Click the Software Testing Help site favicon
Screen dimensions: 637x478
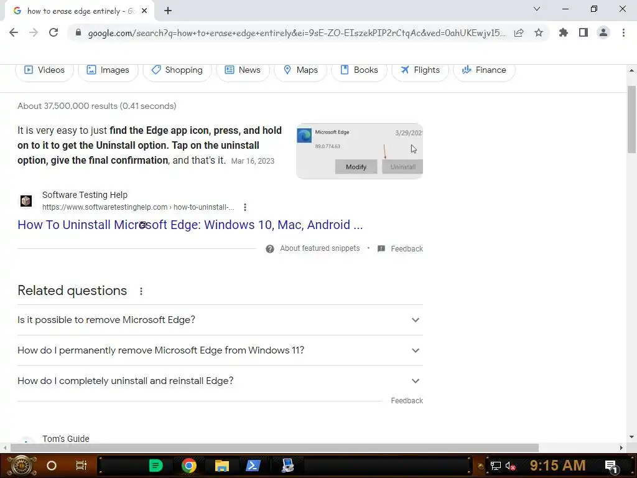pos(26,201)
